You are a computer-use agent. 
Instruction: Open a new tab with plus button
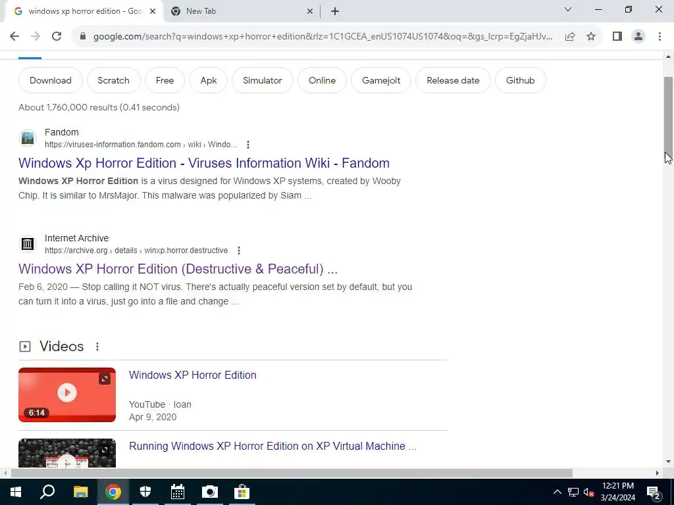pyautogui.click(x=335, y=11)
